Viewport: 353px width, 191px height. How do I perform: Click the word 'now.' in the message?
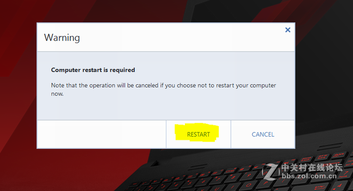[x=57, y=94]
